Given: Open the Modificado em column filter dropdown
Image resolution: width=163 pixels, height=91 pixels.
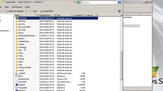Looking at the screenshot, I should [55, 15].
